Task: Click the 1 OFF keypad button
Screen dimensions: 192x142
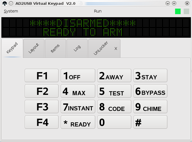Action: pos(78,75)
